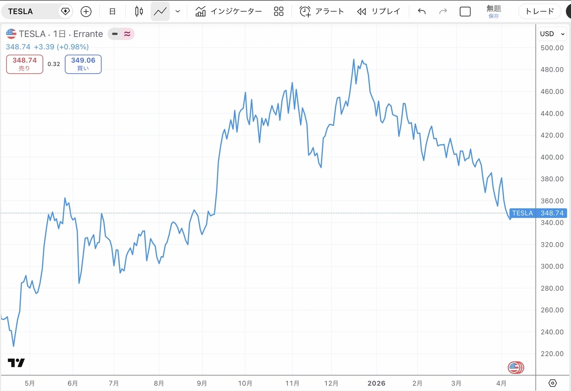Open the TESLA symbol search box
Image resolution: width=571 pixels, height=391 pixels.
click(37, 11)
